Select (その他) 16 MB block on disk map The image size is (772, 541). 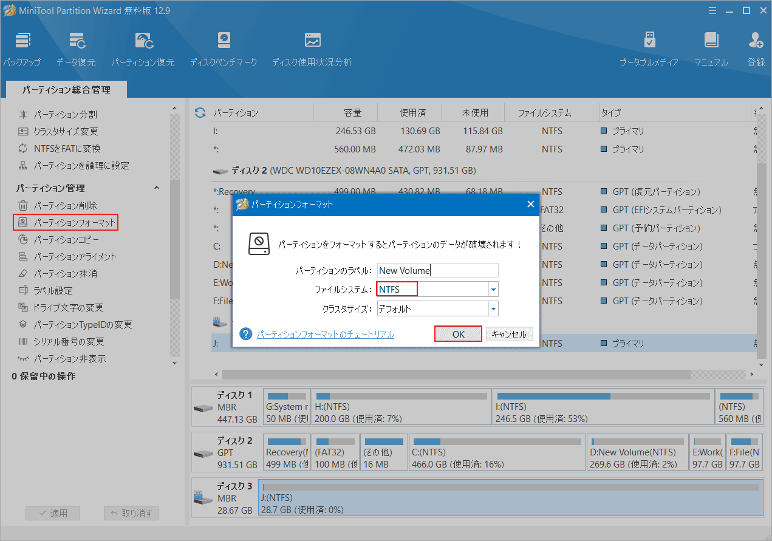[x=384, y=452]
